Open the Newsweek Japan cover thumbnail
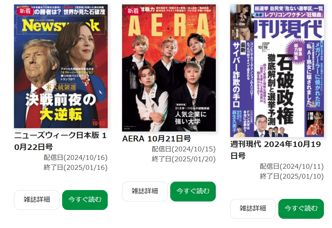Viewport: 332px width, 228px height. pyautogui.click(x=61, y=66)
